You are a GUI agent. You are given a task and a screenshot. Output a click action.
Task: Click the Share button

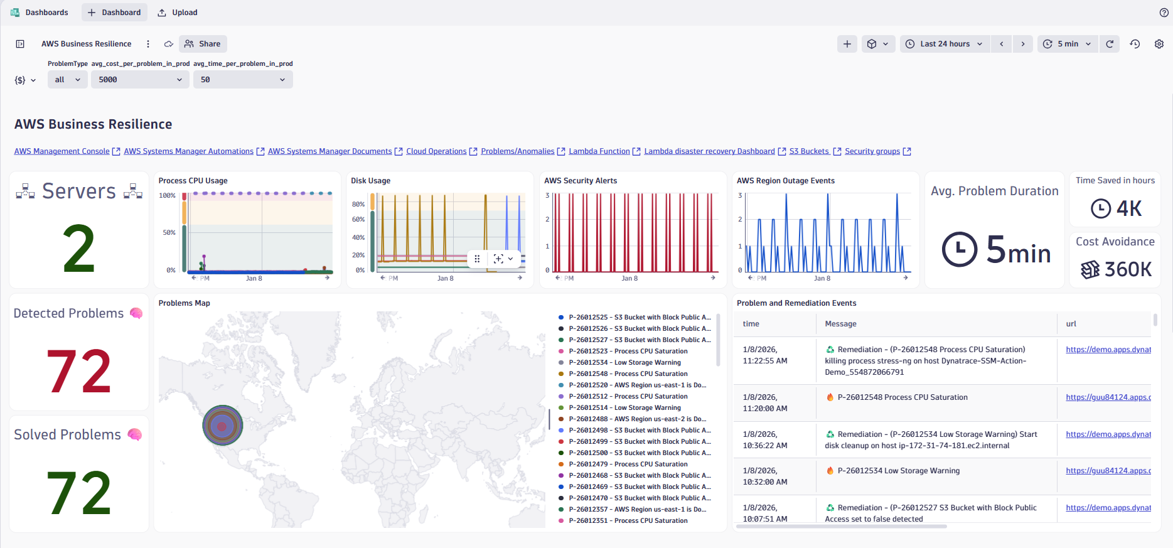click(203, 44)
